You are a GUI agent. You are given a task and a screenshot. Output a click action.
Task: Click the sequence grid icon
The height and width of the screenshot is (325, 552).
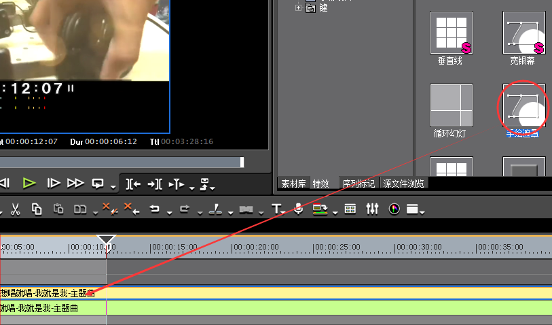coord(350,209)
